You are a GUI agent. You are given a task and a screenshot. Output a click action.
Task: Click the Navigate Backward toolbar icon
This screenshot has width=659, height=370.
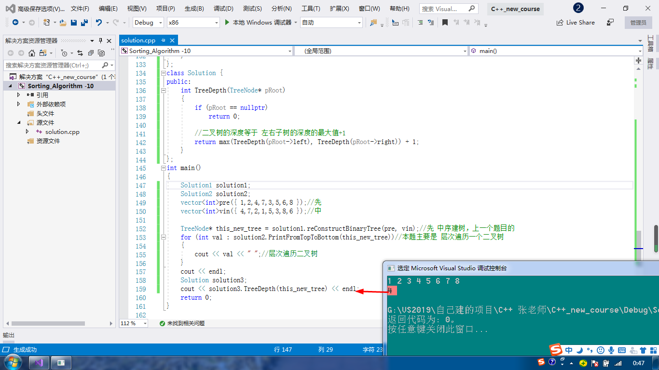pos(15,23)
